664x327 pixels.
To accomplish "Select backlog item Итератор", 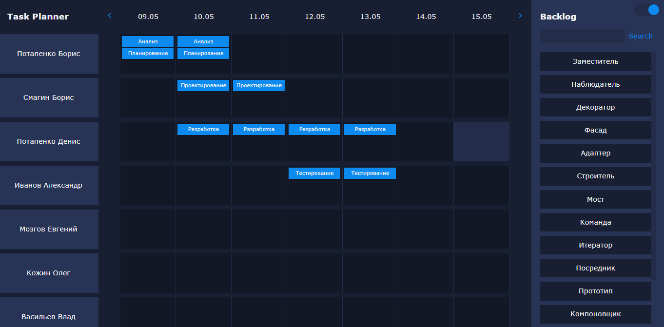I will point(596,245).
